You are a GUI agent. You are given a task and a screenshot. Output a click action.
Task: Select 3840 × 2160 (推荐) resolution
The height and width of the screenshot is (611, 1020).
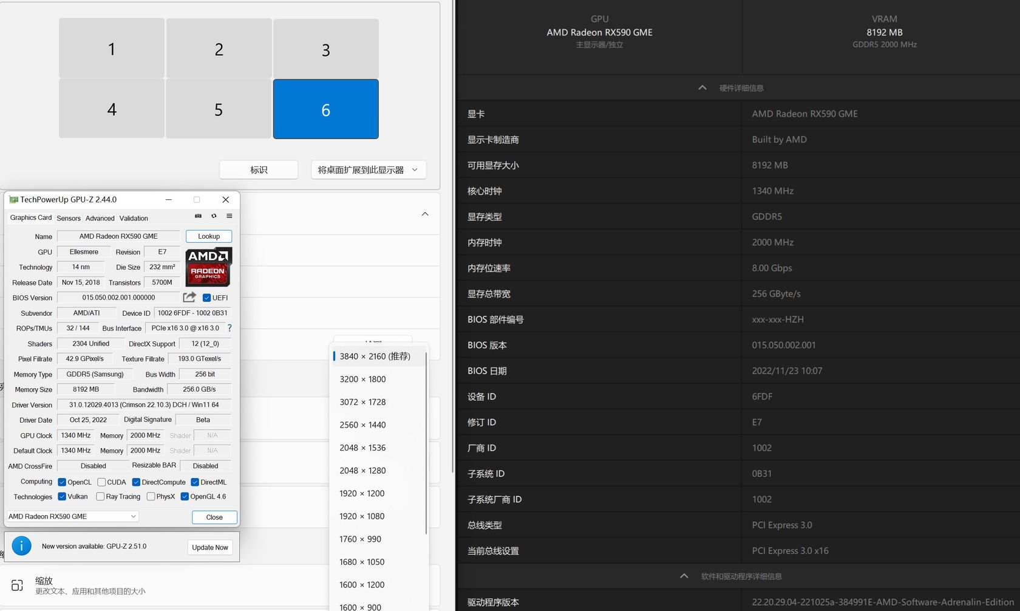pyautogui.click(x=379, y=357)
